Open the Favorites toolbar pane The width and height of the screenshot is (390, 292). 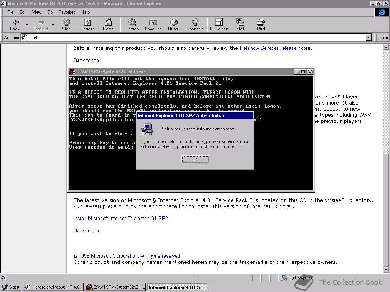click(x=153, y=25)
